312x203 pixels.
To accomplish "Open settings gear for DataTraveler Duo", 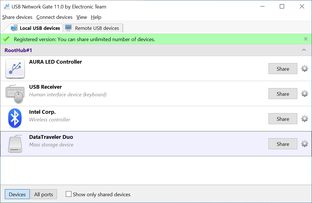I will pos(304,144).
